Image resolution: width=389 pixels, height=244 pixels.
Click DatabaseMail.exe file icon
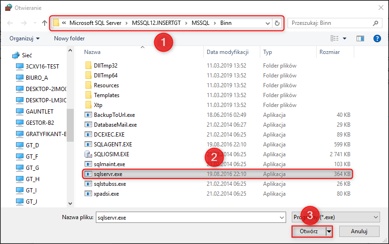88,125
